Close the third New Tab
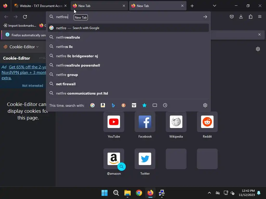266x199 pixels. tap(182, 6)
